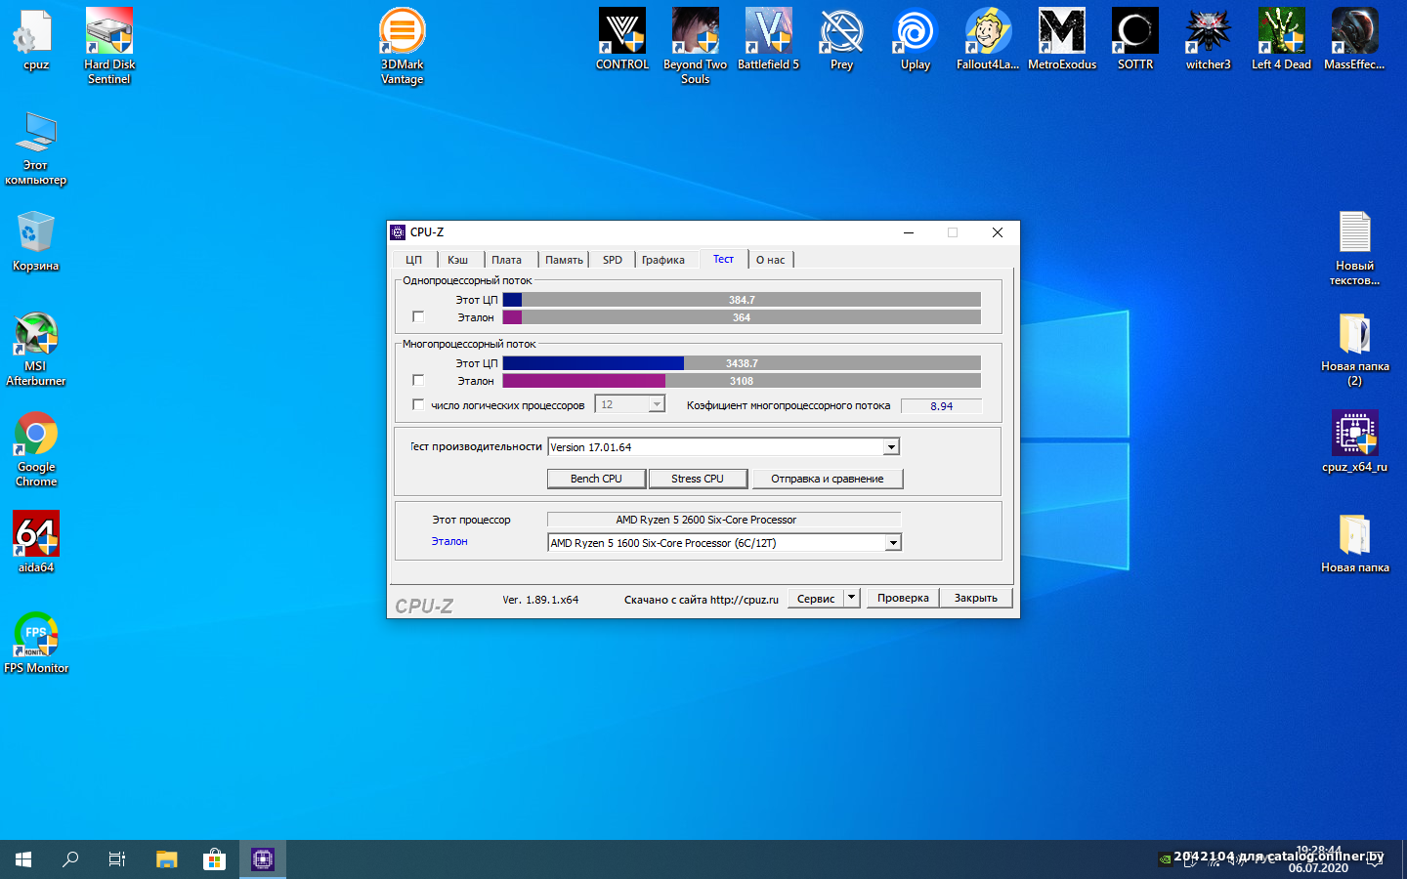Click Windows Start button

[23, 859]
